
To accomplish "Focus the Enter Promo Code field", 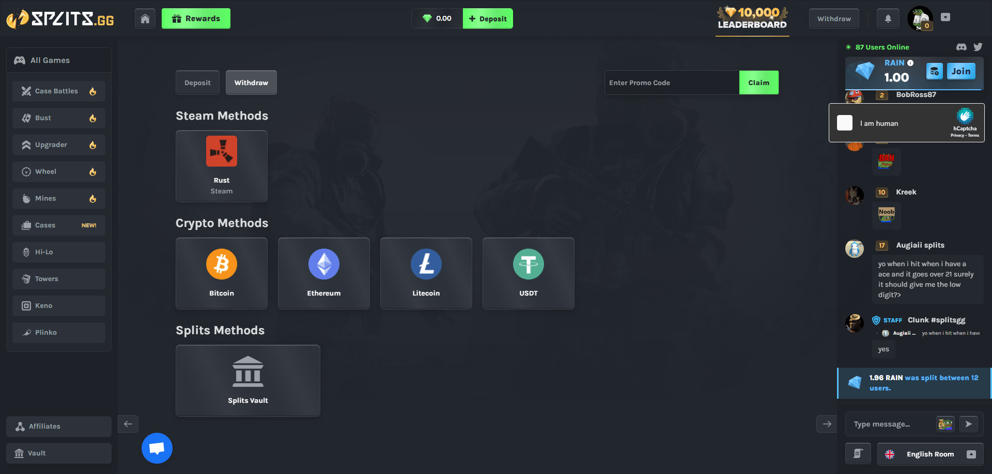I will pos(672,83).
